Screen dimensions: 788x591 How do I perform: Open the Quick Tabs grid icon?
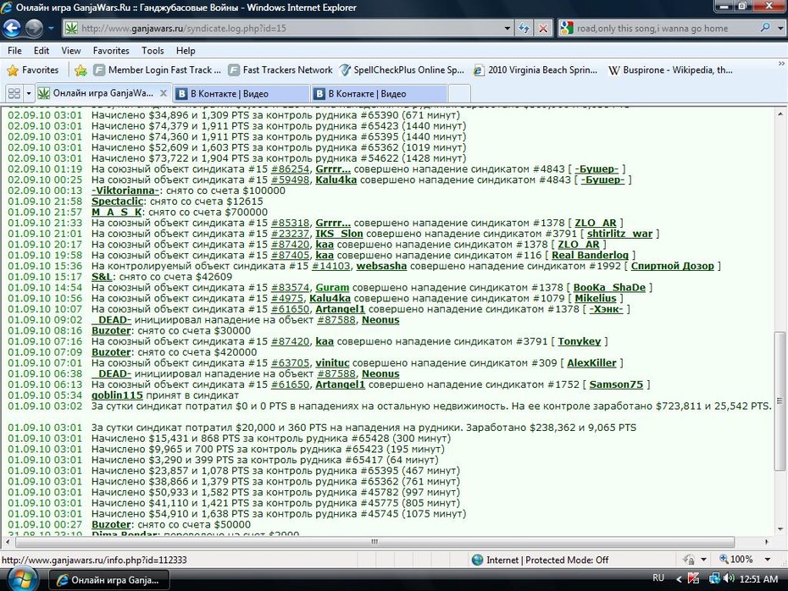(14, 93)
